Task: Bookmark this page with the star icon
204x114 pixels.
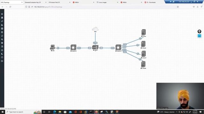Action: [178, 7]
